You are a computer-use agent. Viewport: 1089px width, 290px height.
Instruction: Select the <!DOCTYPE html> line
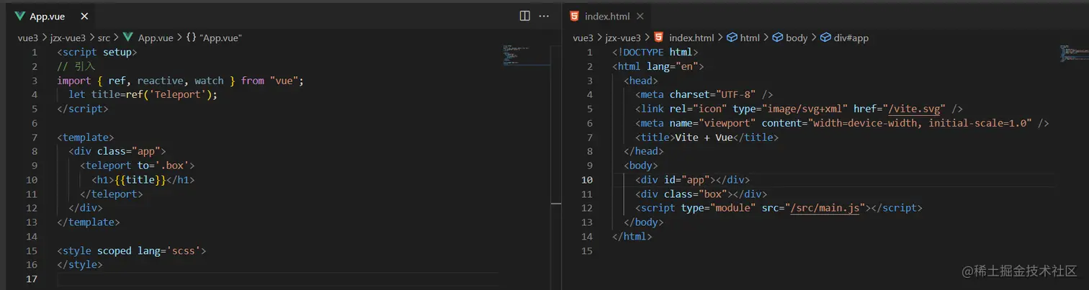655,52
